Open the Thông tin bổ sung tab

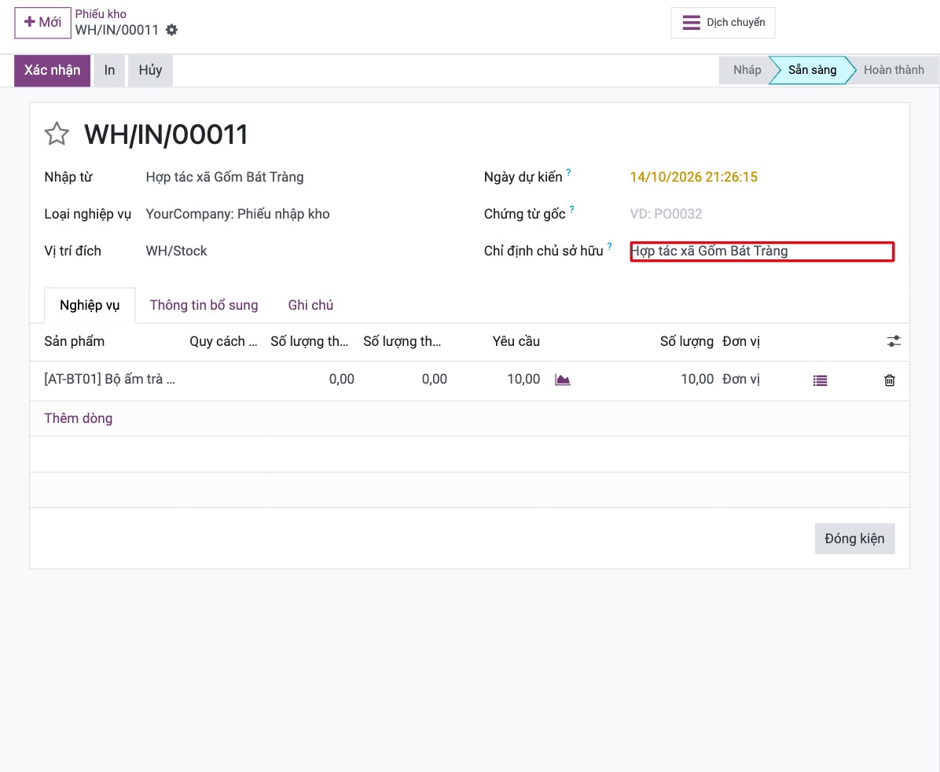point(204,305)
